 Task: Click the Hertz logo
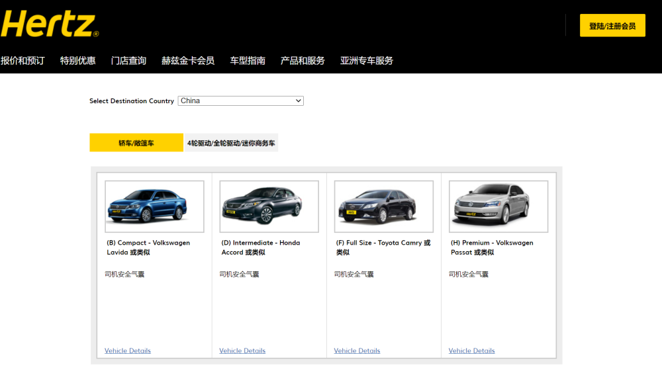(50, 24)
